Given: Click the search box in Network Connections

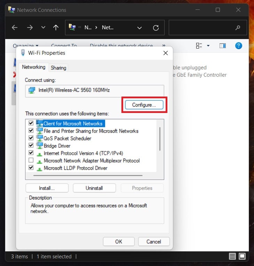Looking at the screenshot, I should [x=208, y=28].
